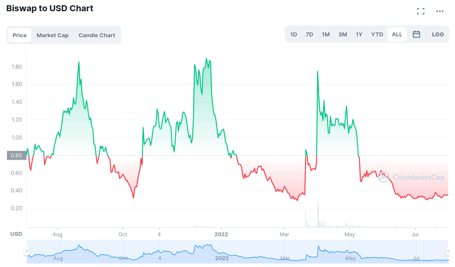Click the 1.40 y-axis label
This screenshot has width=455, height=267.
pyautogui.click(x=17, y=102)
